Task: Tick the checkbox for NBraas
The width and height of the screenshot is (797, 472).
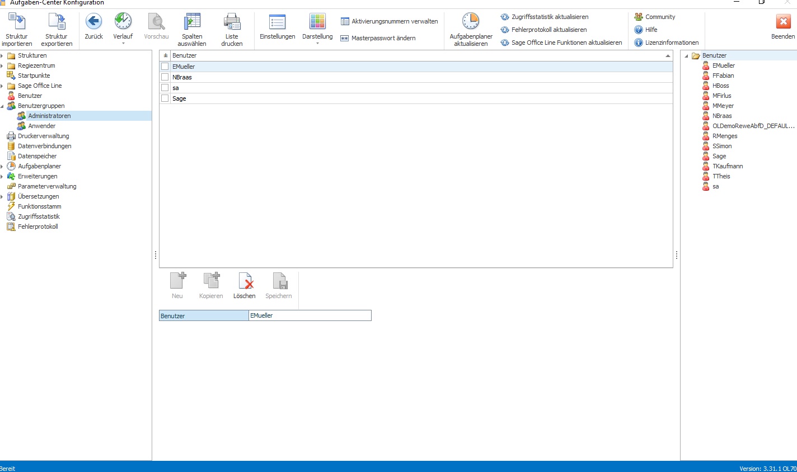Action: click(165, 77)
